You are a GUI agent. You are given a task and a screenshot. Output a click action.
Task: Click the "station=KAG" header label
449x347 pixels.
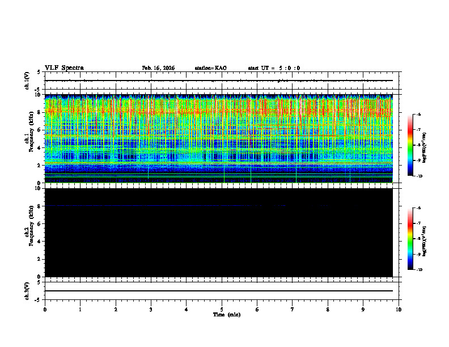point(211,68)
